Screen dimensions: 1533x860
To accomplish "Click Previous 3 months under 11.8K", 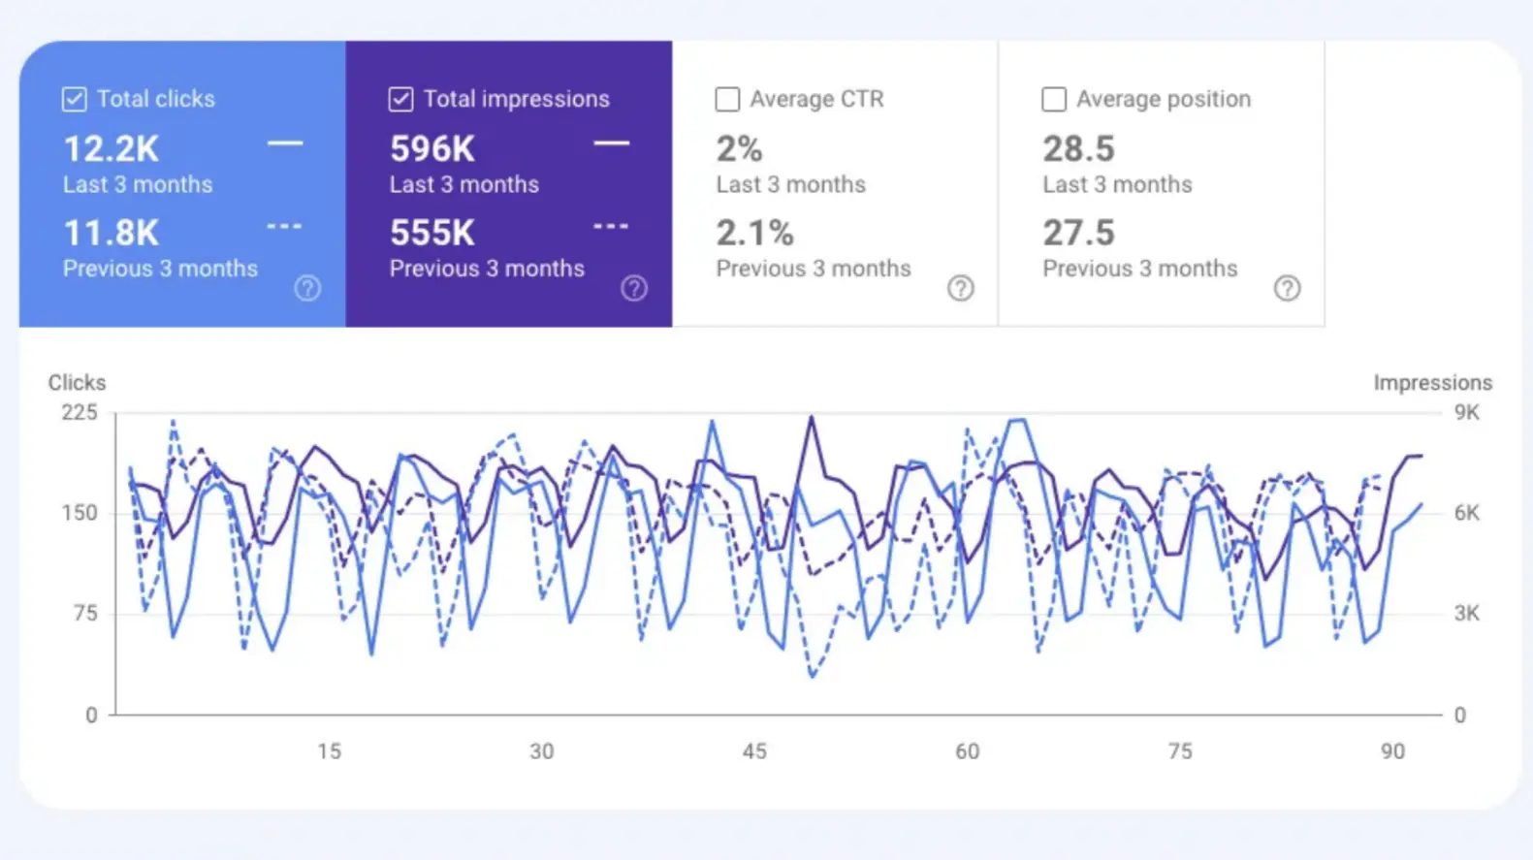I will point(161,269).
